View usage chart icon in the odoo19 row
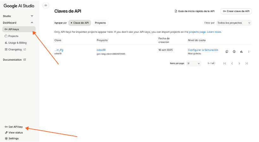This screenshot has height=142, width=259. 241,51
